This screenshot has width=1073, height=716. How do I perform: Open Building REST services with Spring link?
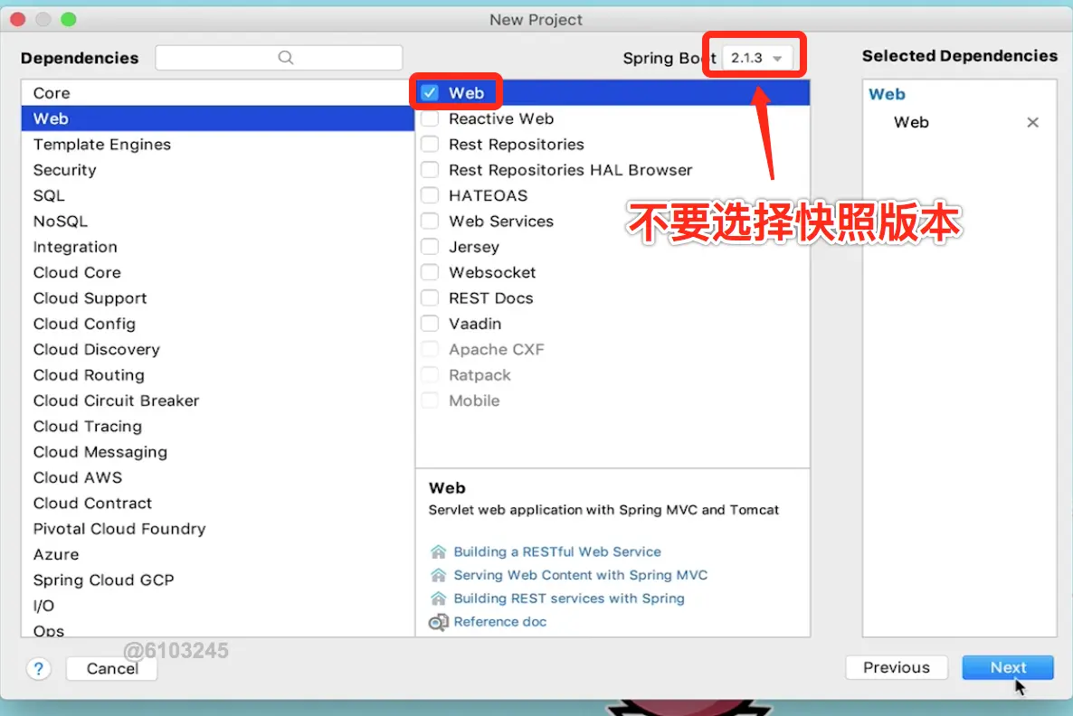[569, 598]
